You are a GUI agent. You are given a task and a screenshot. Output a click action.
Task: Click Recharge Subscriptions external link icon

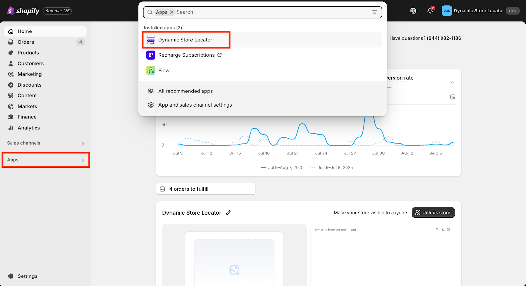(219, 55)
